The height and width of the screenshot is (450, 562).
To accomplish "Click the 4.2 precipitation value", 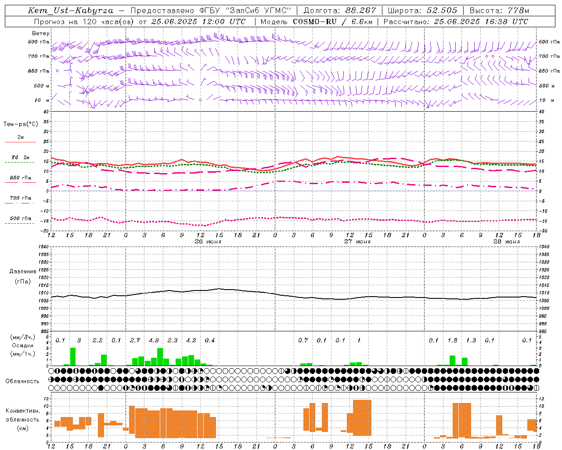I will coord(191,341).
